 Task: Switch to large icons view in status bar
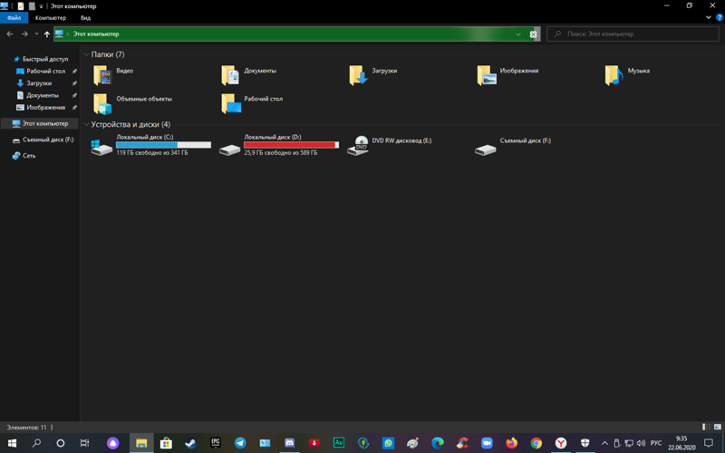coord(717,427)
